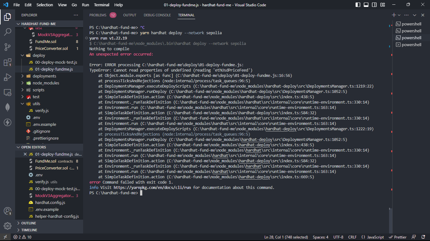Click UTF-8 encoding in status bar
This screenshot has width=430, height=241.
tap(338, 237)
